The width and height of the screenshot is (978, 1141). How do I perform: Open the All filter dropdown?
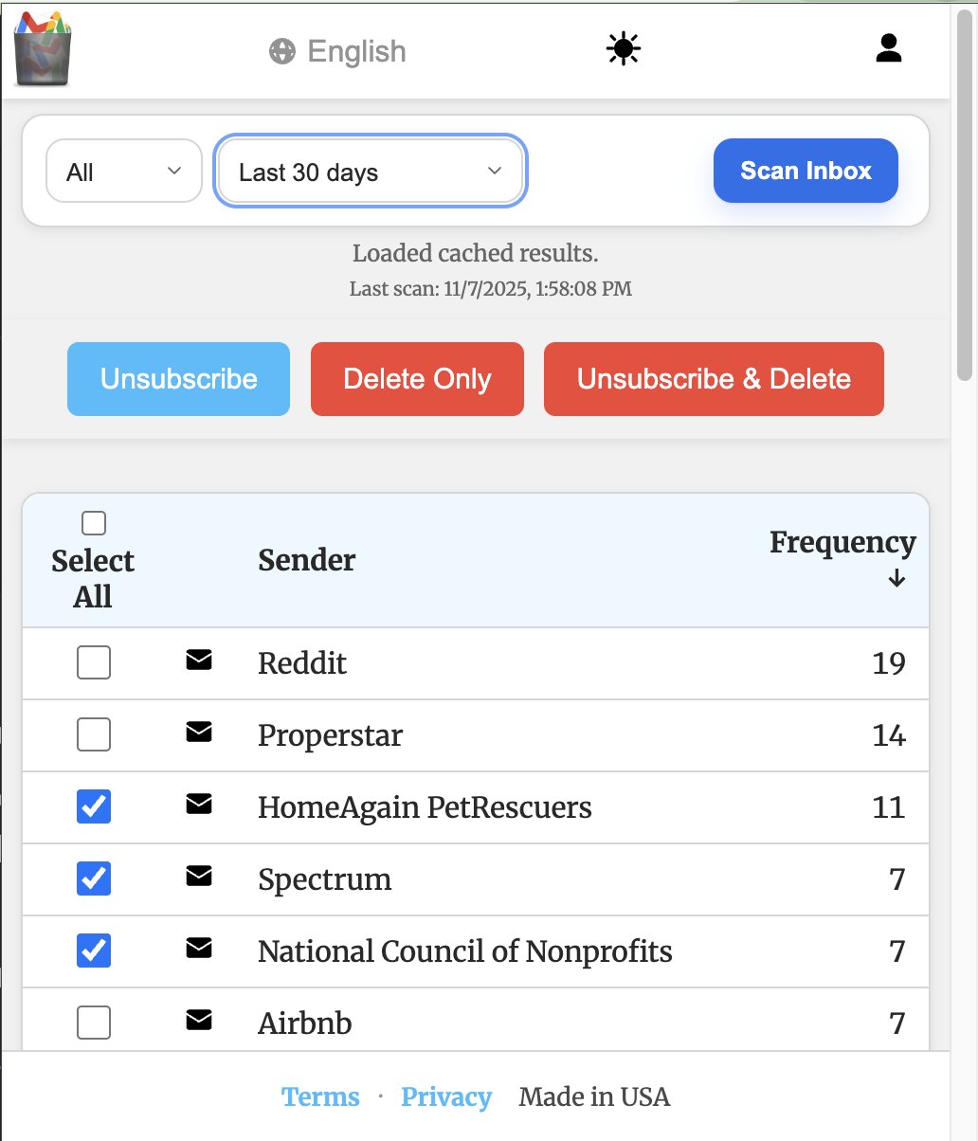124,172
